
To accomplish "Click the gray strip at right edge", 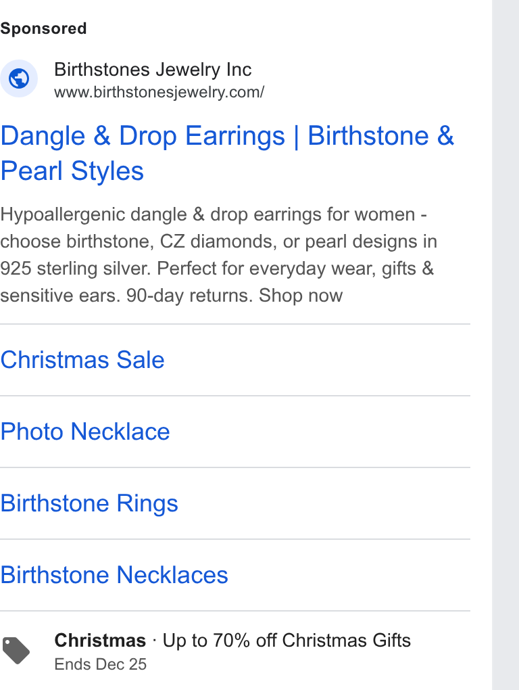I will pos(505,345).
